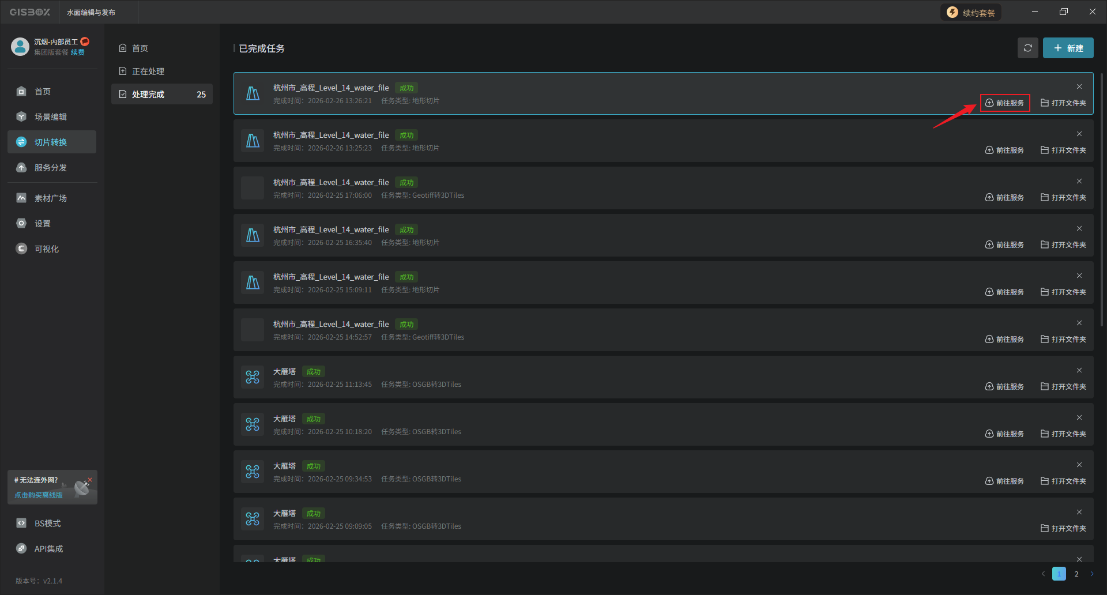Viewport: 1107px width, 595px height.
Task: Select 服务分发 in the sidebar
Action: [51, 168]
